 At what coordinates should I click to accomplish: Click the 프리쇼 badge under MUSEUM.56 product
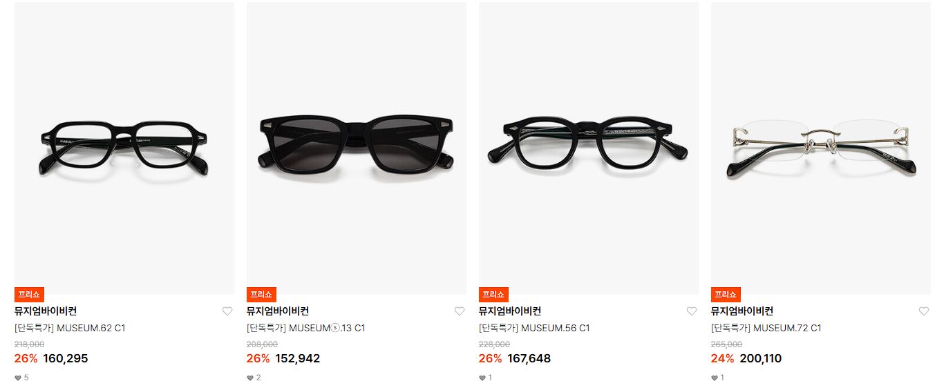[493, 295]
